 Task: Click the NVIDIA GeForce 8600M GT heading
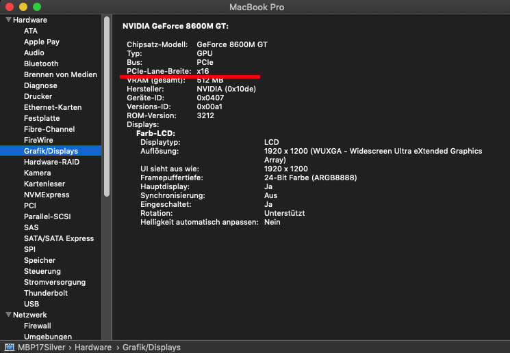pyautogui.click(x=175, y=26)
